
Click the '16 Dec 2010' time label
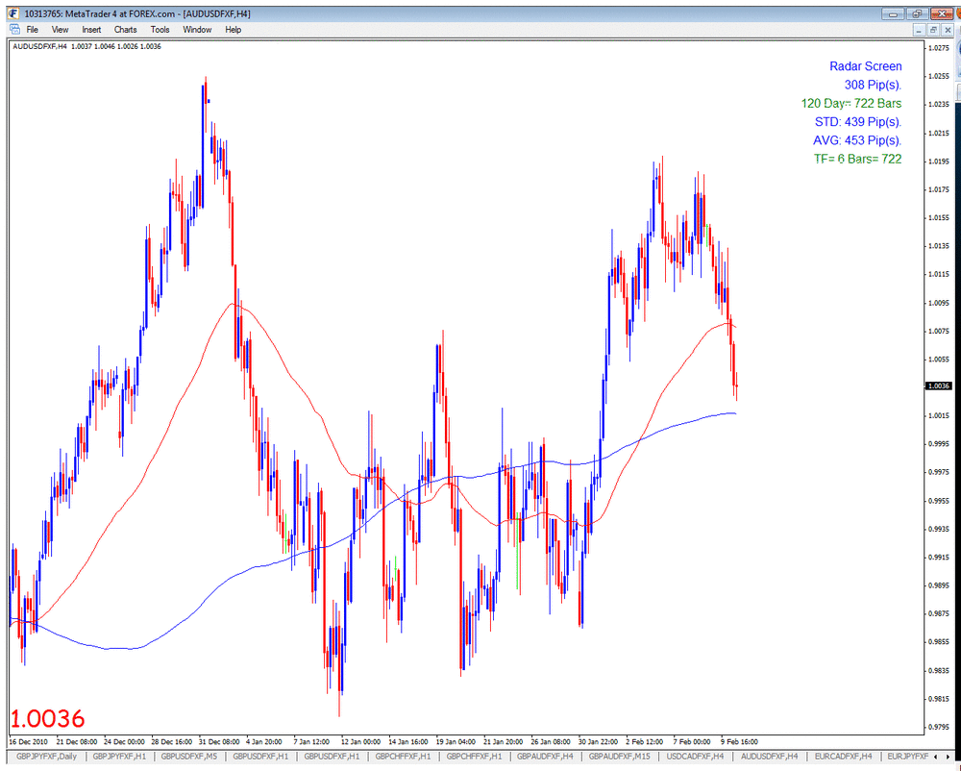click(x=28, y=740)
